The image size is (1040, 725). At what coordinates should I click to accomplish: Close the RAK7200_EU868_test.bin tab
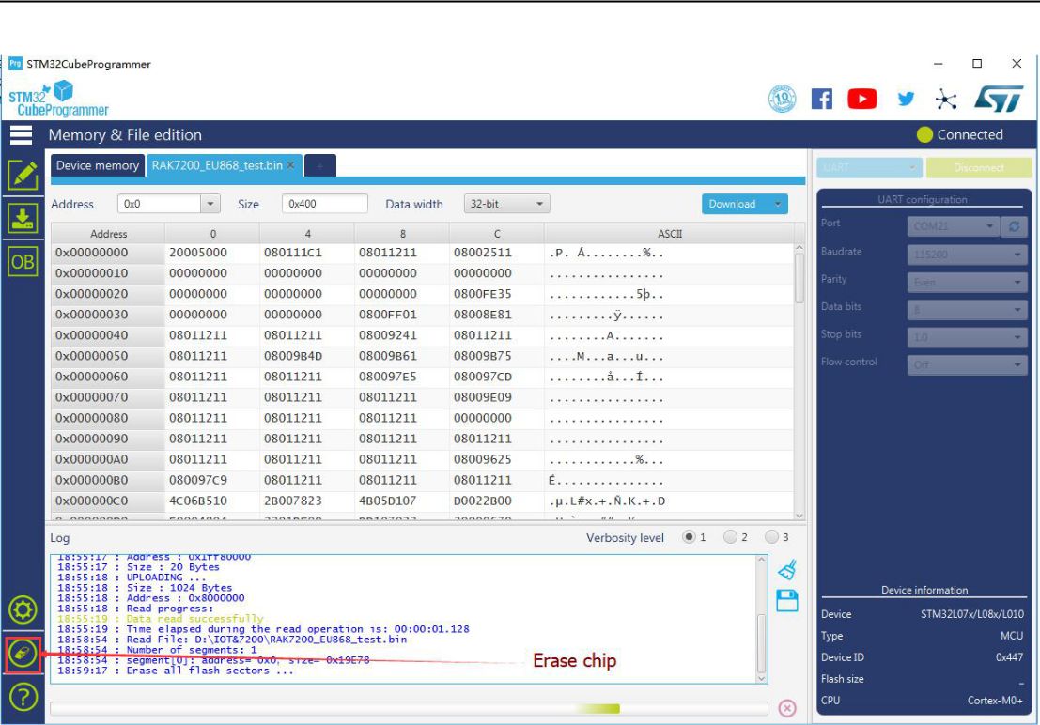[x=290, y=165]
